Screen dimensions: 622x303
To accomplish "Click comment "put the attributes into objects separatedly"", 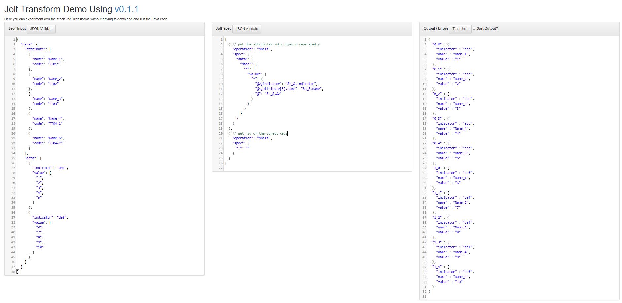I will pyautogui.click(x=276, y=45).
